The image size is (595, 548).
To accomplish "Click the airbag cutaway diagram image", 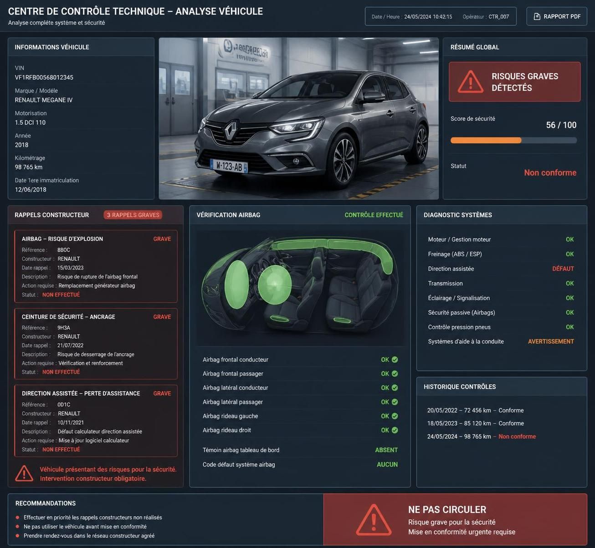I will (x=300, y=288).
